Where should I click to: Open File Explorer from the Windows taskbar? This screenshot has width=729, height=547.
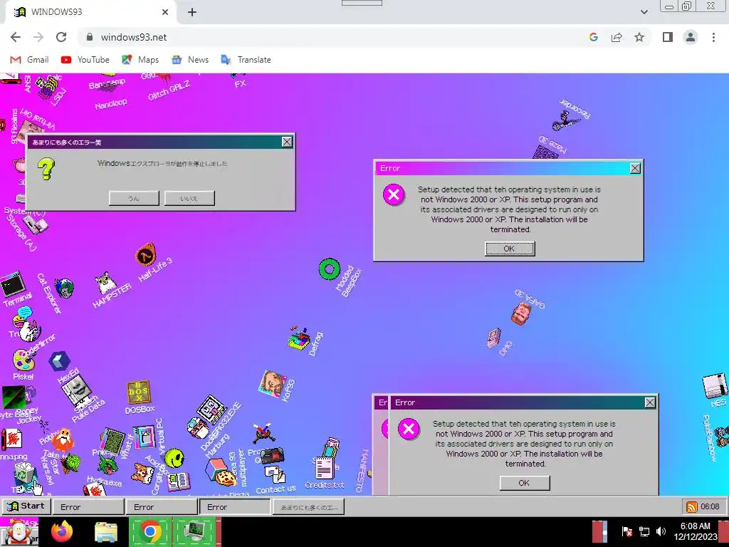[106, 531]
